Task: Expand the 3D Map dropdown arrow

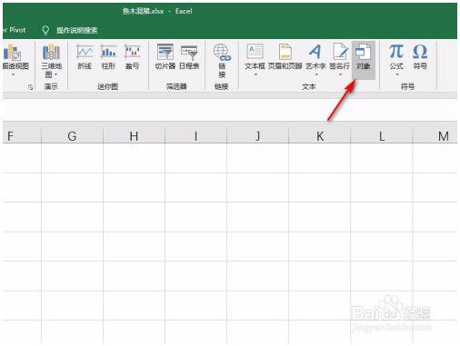Action: (x=56, y=74)
